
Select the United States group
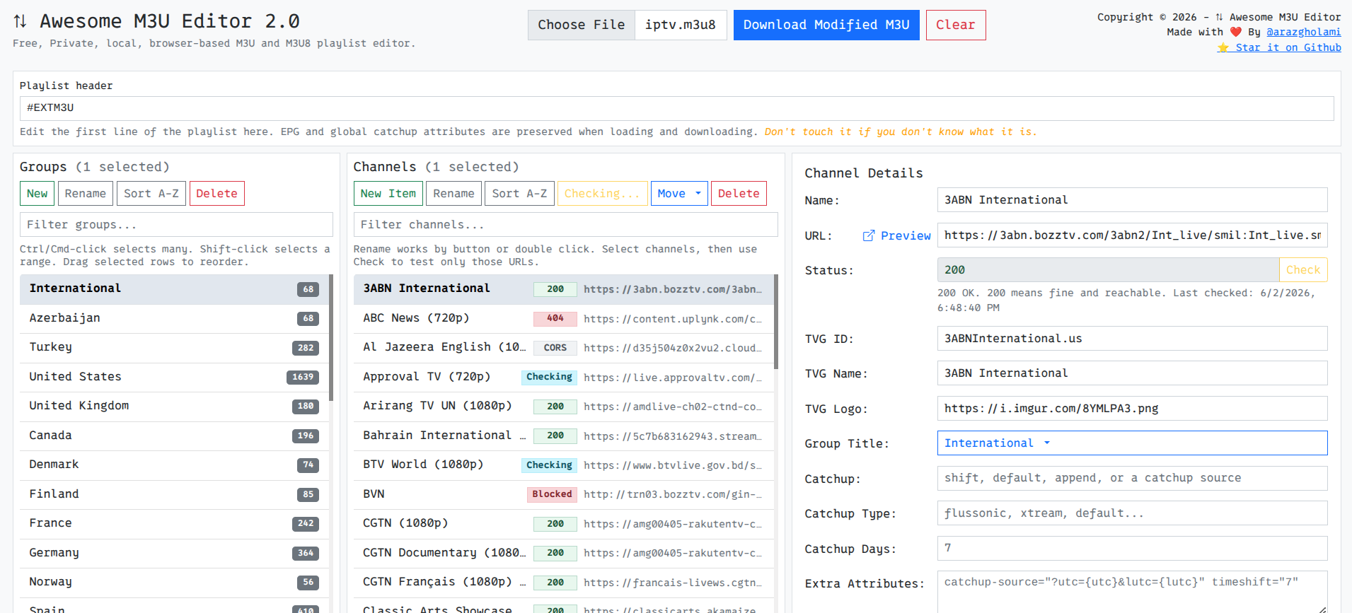pos(174,377)
